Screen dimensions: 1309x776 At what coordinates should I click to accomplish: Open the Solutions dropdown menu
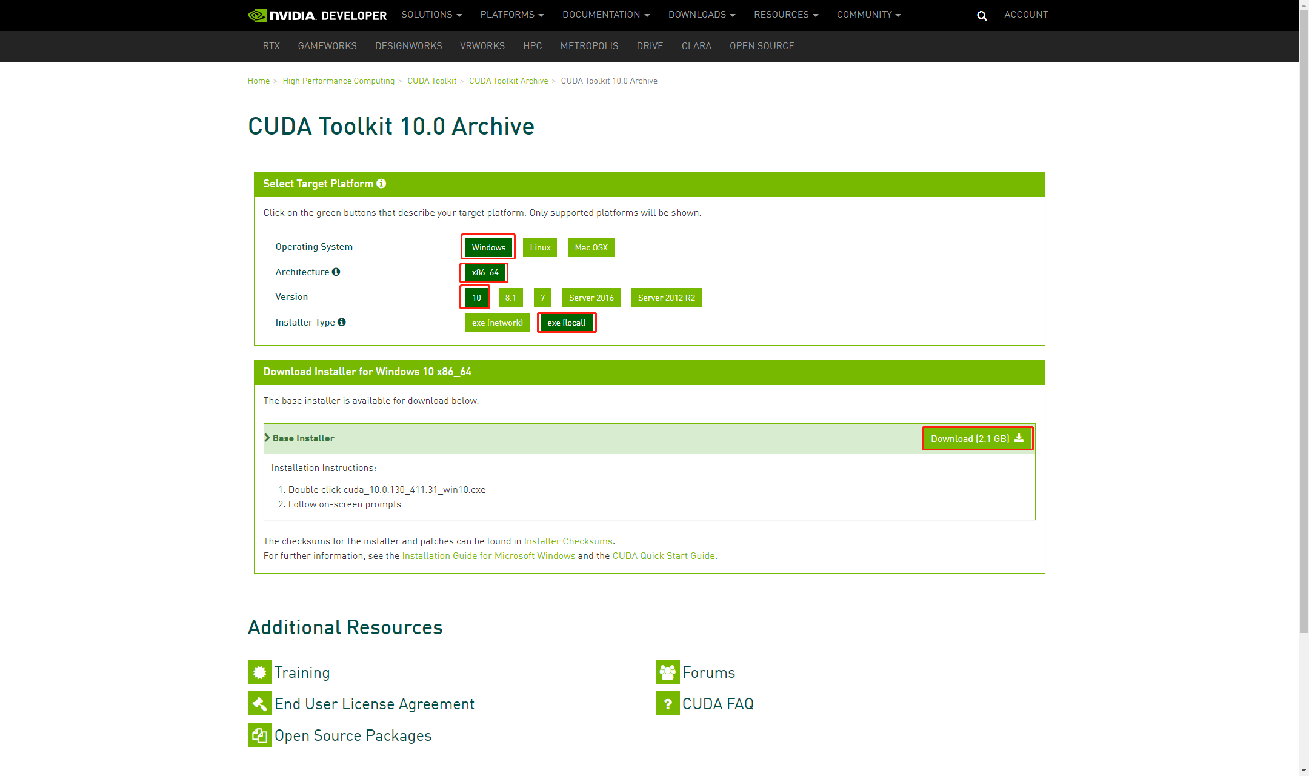coord(431,15)
